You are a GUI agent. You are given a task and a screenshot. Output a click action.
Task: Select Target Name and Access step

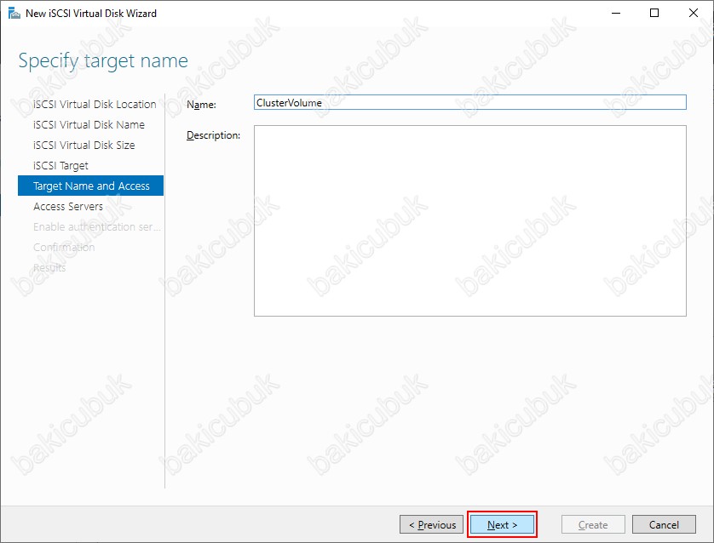[x=90, y=186]
